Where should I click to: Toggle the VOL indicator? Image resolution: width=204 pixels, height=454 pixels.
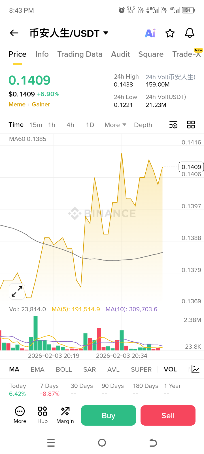170,369
